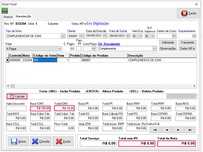
Task: Switch to the Acesso tab
Action: click(8, 17)
